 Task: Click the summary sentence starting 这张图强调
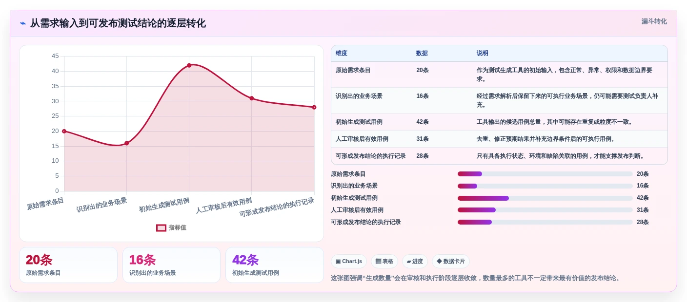click(x=476, y=278)
